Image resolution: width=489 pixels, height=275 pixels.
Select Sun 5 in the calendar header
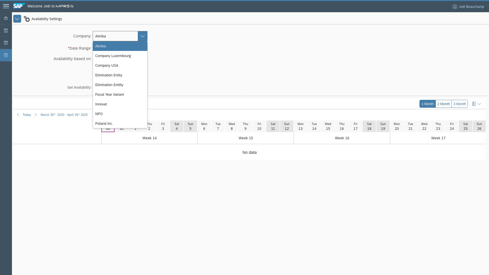[191, 126]
